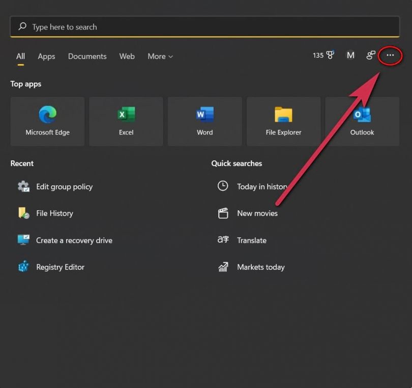Click the Translate quick search icon
Image resolution: width=412 pixels, height=388 pixels.
(223, 240)
